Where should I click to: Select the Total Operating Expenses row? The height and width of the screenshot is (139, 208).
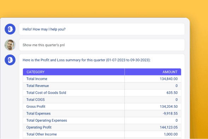tap(102, 120)
